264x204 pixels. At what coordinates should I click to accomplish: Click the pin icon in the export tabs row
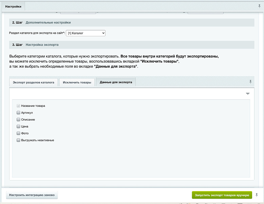click(250, 82)
